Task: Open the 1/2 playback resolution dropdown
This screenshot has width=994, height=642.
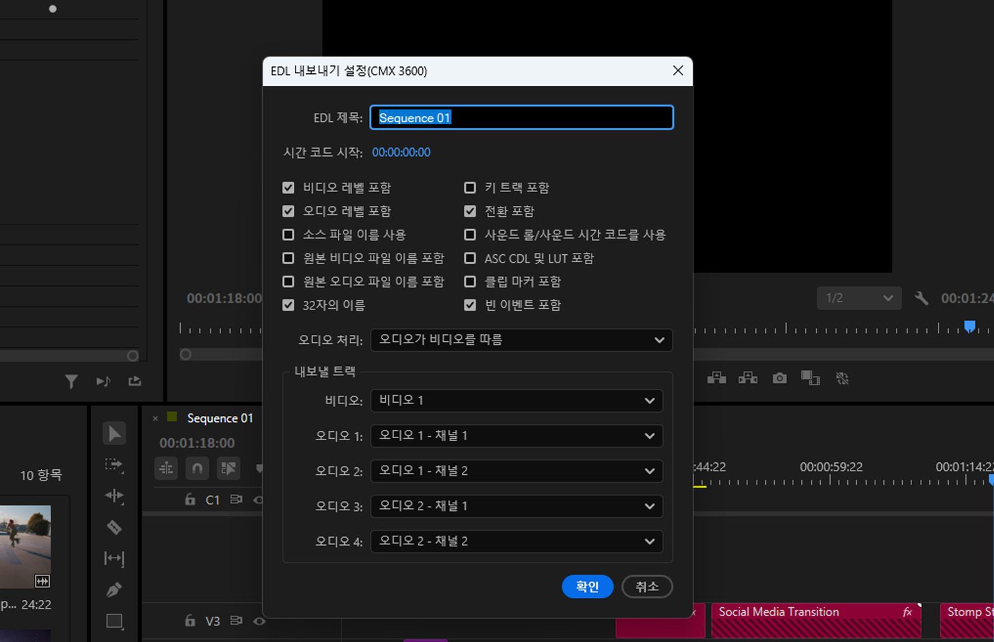Action: 859,298
